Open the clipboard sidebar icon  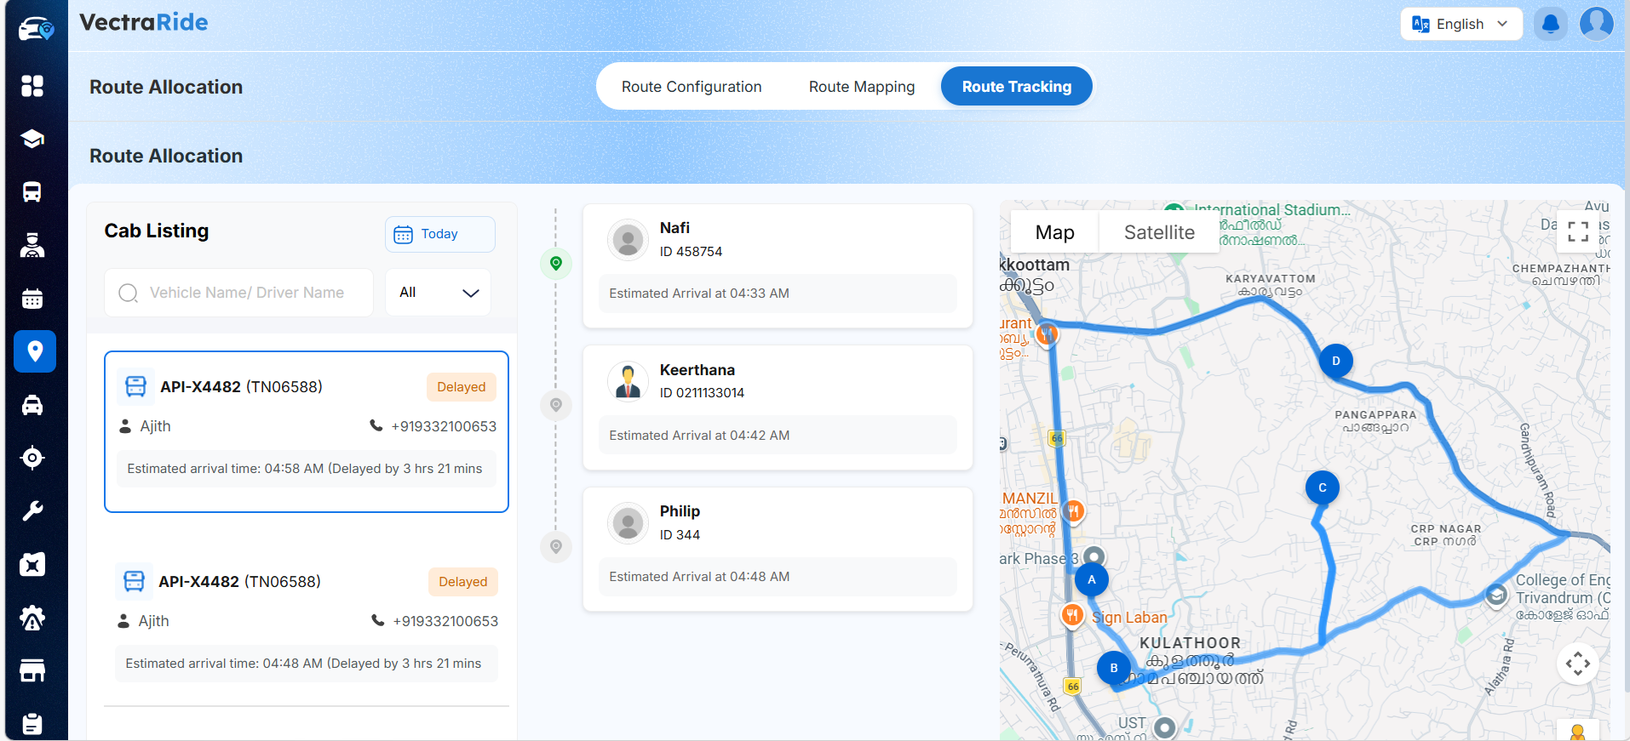[x=32, y=723]
